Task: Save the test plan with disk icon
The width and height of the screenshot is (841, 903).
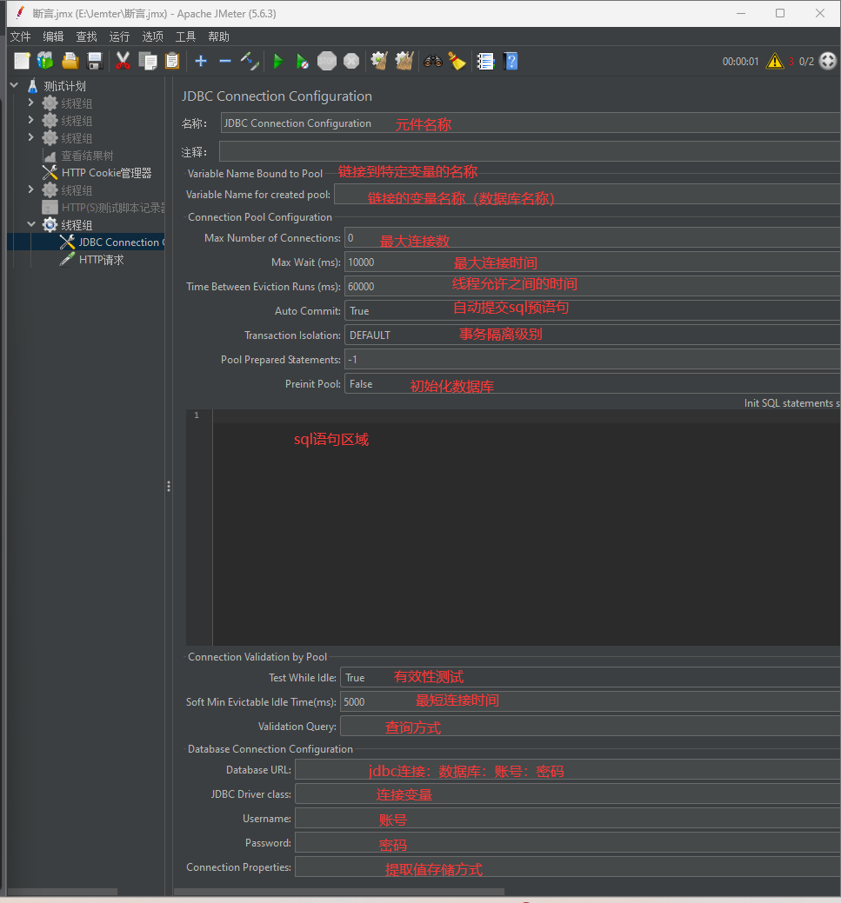Action: (95, 61)
